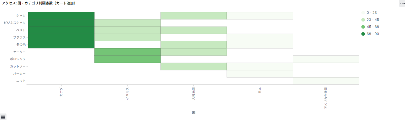
Task: Open the panel options menu (three dots)
Action: (x=402, y=3)
